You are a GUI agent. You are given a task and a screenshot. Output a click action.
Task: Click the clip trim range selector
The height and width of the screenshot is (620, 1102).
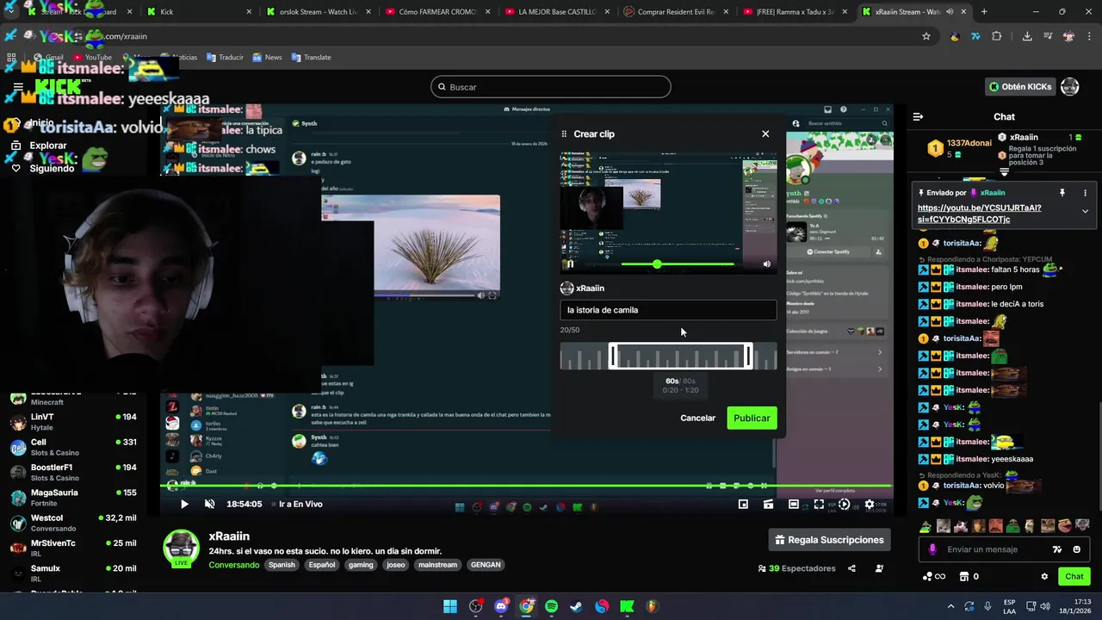pyautogui.click(x=680, y=356)
